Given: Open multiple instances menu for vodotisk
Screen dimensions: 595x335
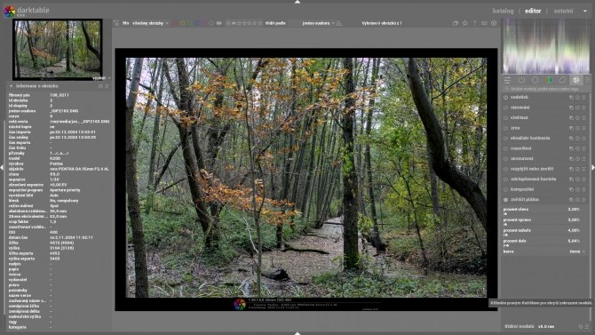Looking at the screenshot, I should pos(571,97).
